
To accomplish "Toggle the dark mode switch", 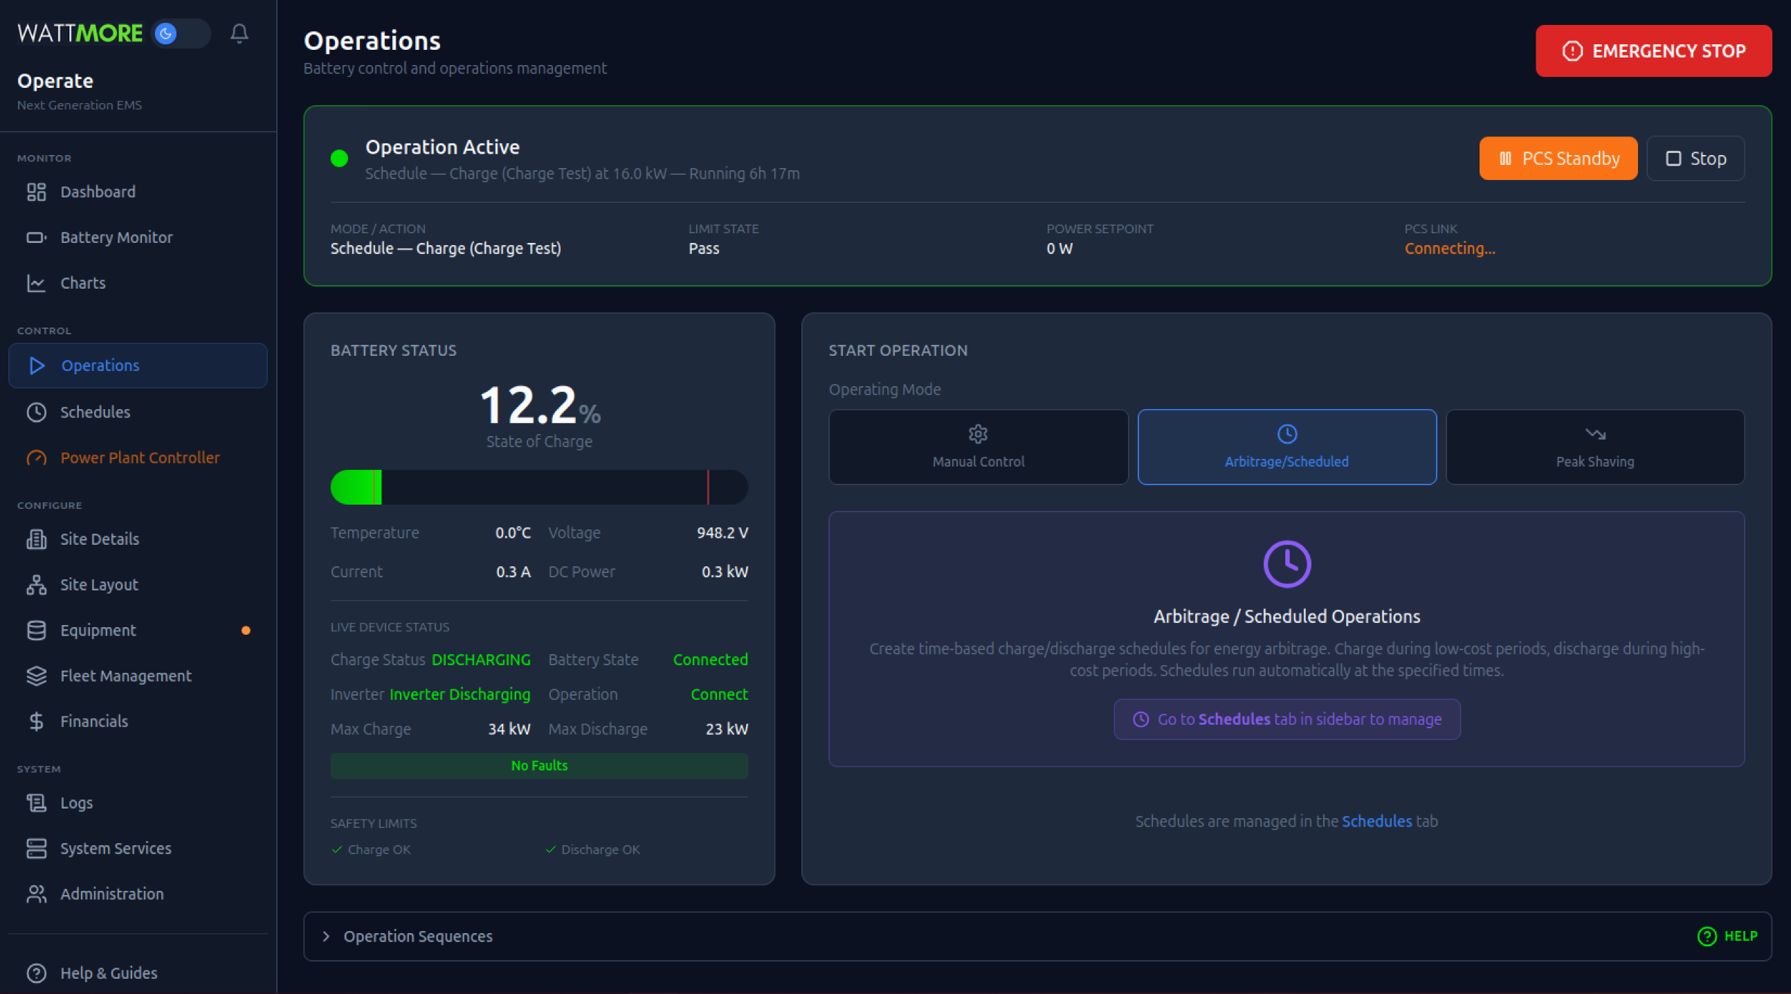I will pyautogui.click(x=181, y=33).
